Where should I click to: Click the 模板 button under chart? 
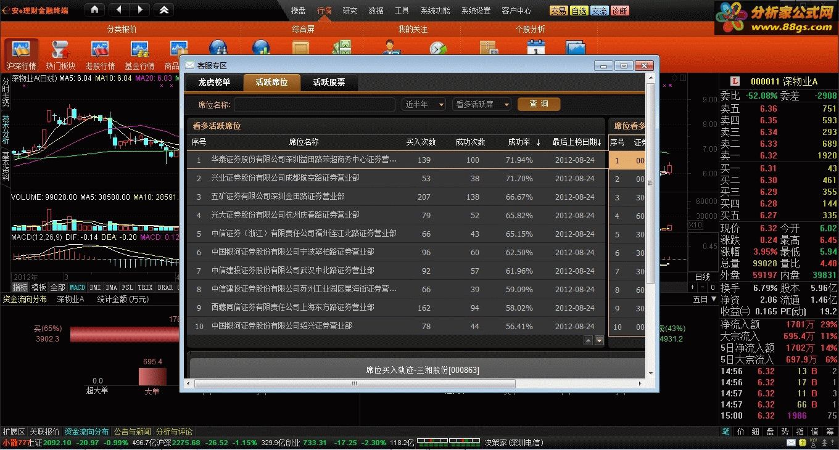point(39,287)
